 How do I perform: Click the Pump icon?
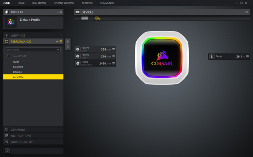click(x=78, y=63)
